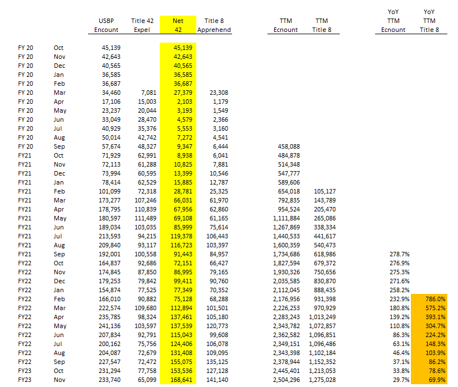Click Net 42 value 155,075
This screenshot has height=387, width=458.
point(182,362)
